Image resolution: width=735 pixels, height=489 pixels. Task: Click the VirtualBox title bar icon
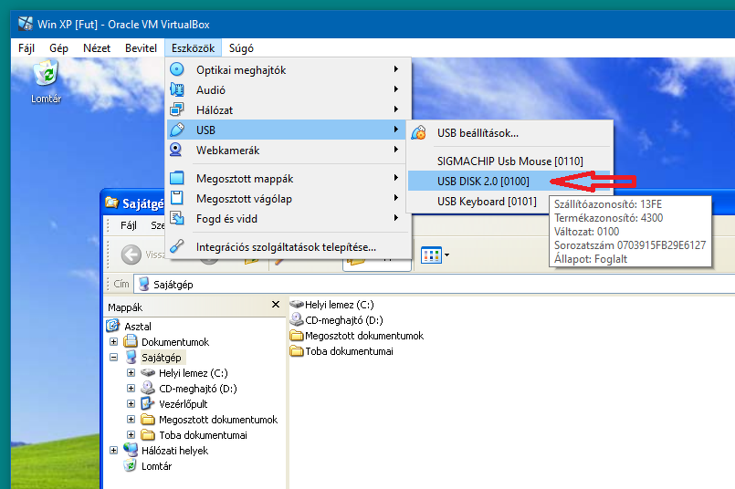point(26,24)
